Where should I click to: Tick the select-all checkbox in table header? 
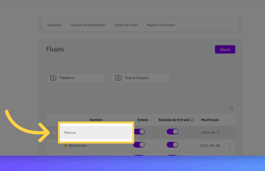54,120
